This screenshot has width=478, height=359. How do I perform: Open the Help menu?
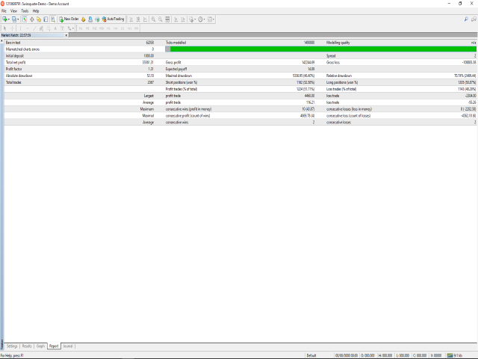coord(36,11)
